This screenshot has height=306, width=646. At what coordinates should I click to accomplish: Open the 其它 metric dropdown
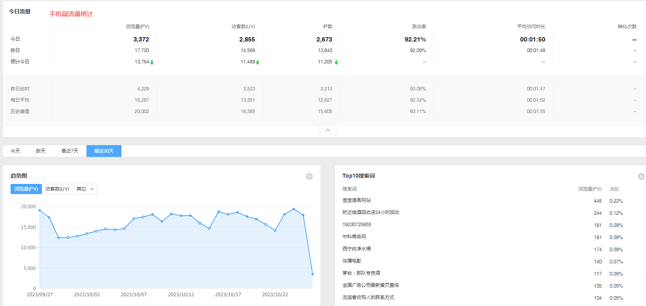[85, 189]
